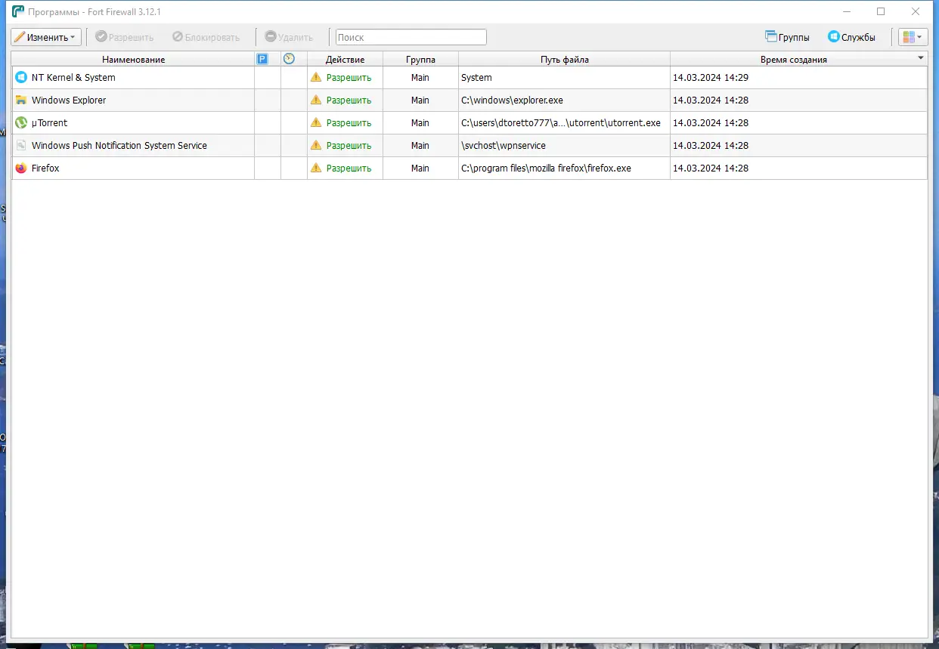Open the colored grid options dropdown
The width and height of the screenshot is (939, 649).
click(x=913, y=37)
